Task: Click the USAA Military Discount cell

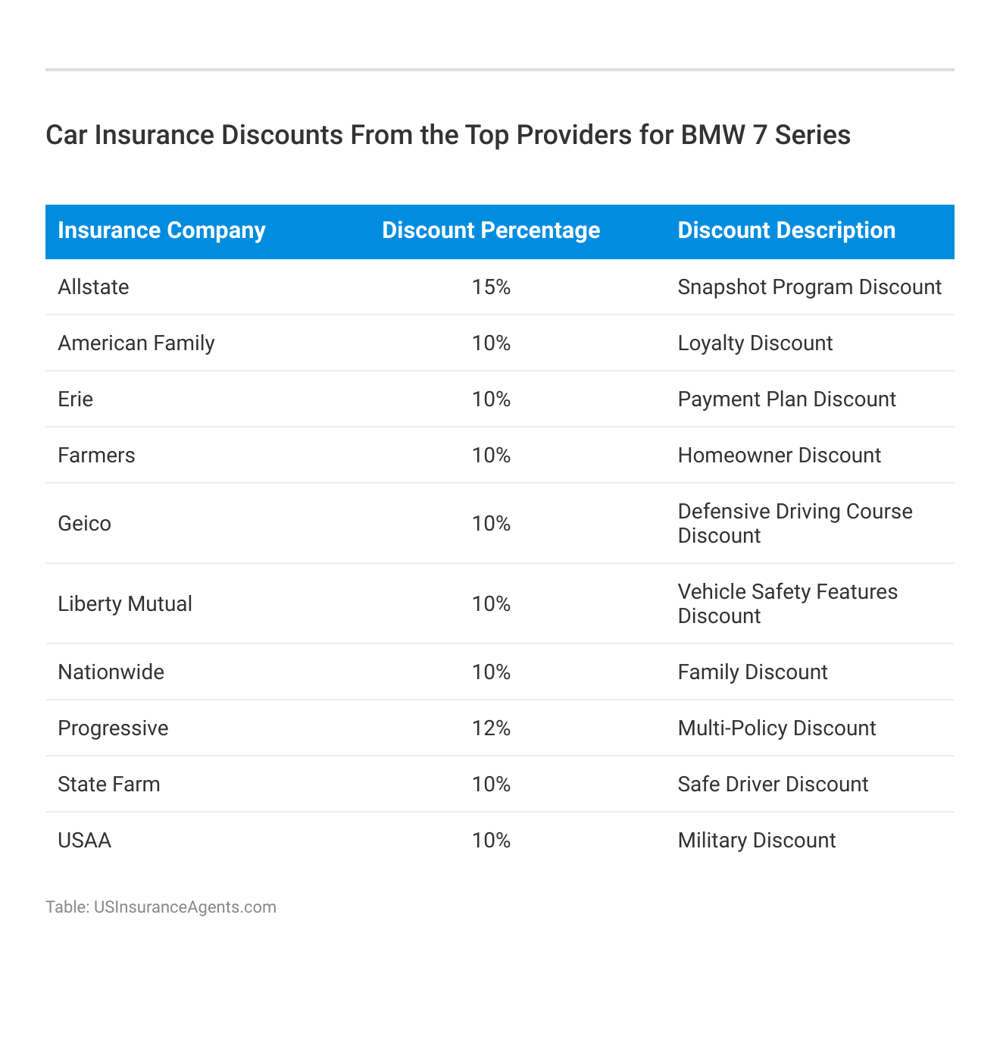Action: (x=756, y=841)
